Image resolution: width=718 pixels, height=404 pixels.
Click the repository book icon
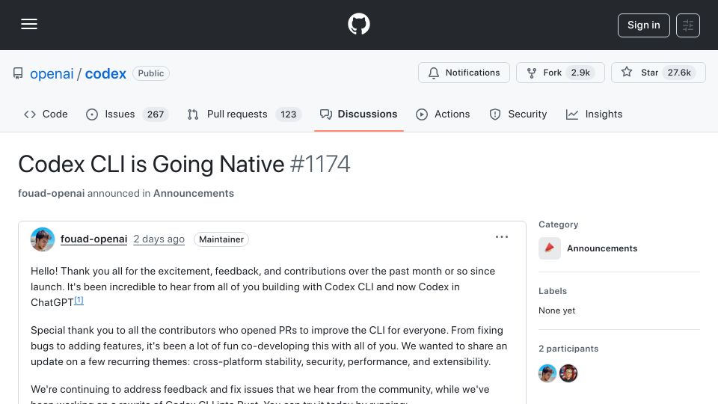18,73
